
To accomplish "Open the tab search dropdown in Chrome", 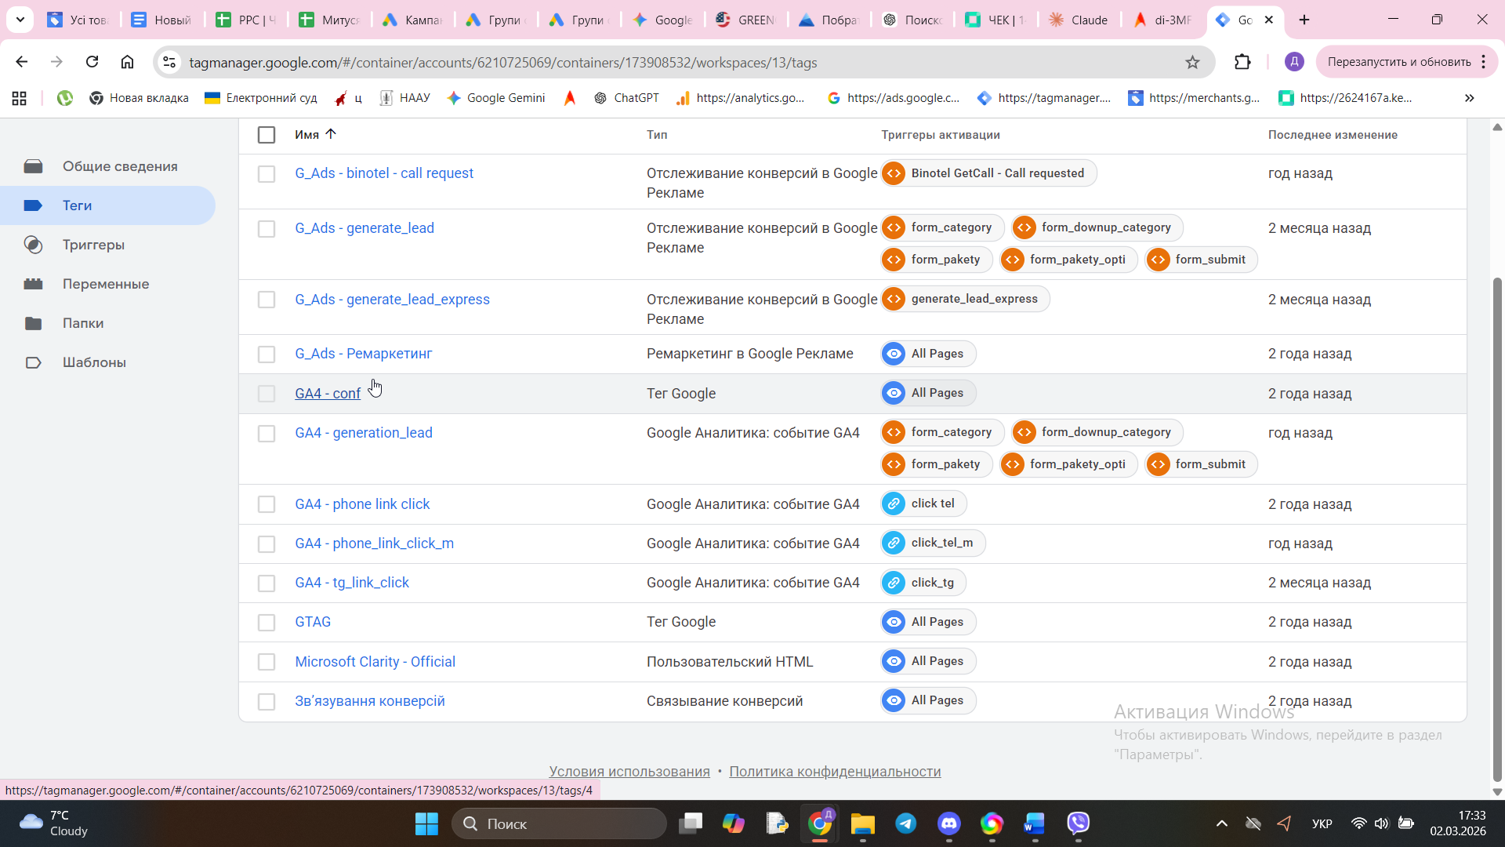I will pos(20,20).
